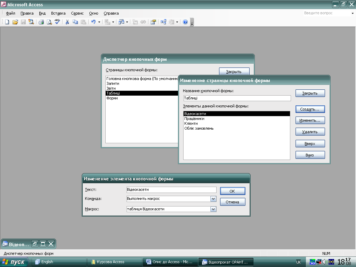Click the yellow wireless signal tray icon

coord(331,262)
